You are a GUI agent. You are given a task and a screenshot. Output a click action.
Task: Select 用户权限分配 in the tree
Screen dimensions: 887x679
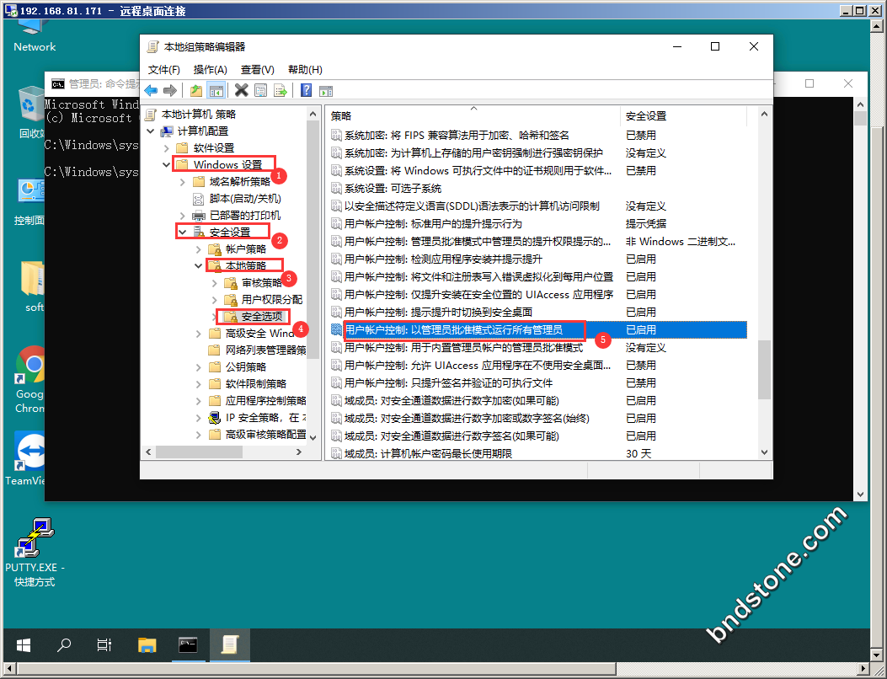(270, 300)
